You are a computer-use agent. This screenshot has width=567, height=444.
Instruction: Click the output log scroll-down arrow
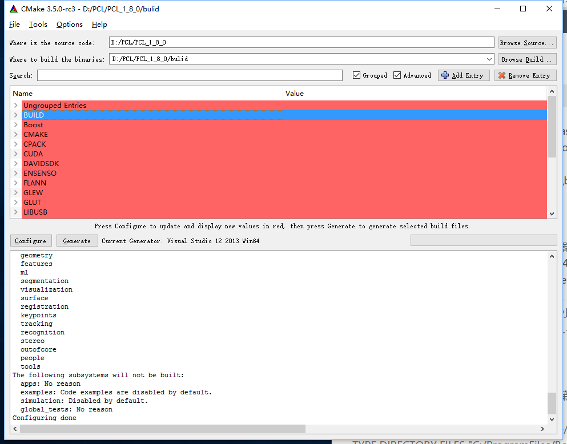pyautogui.click(x=552, y=419)
